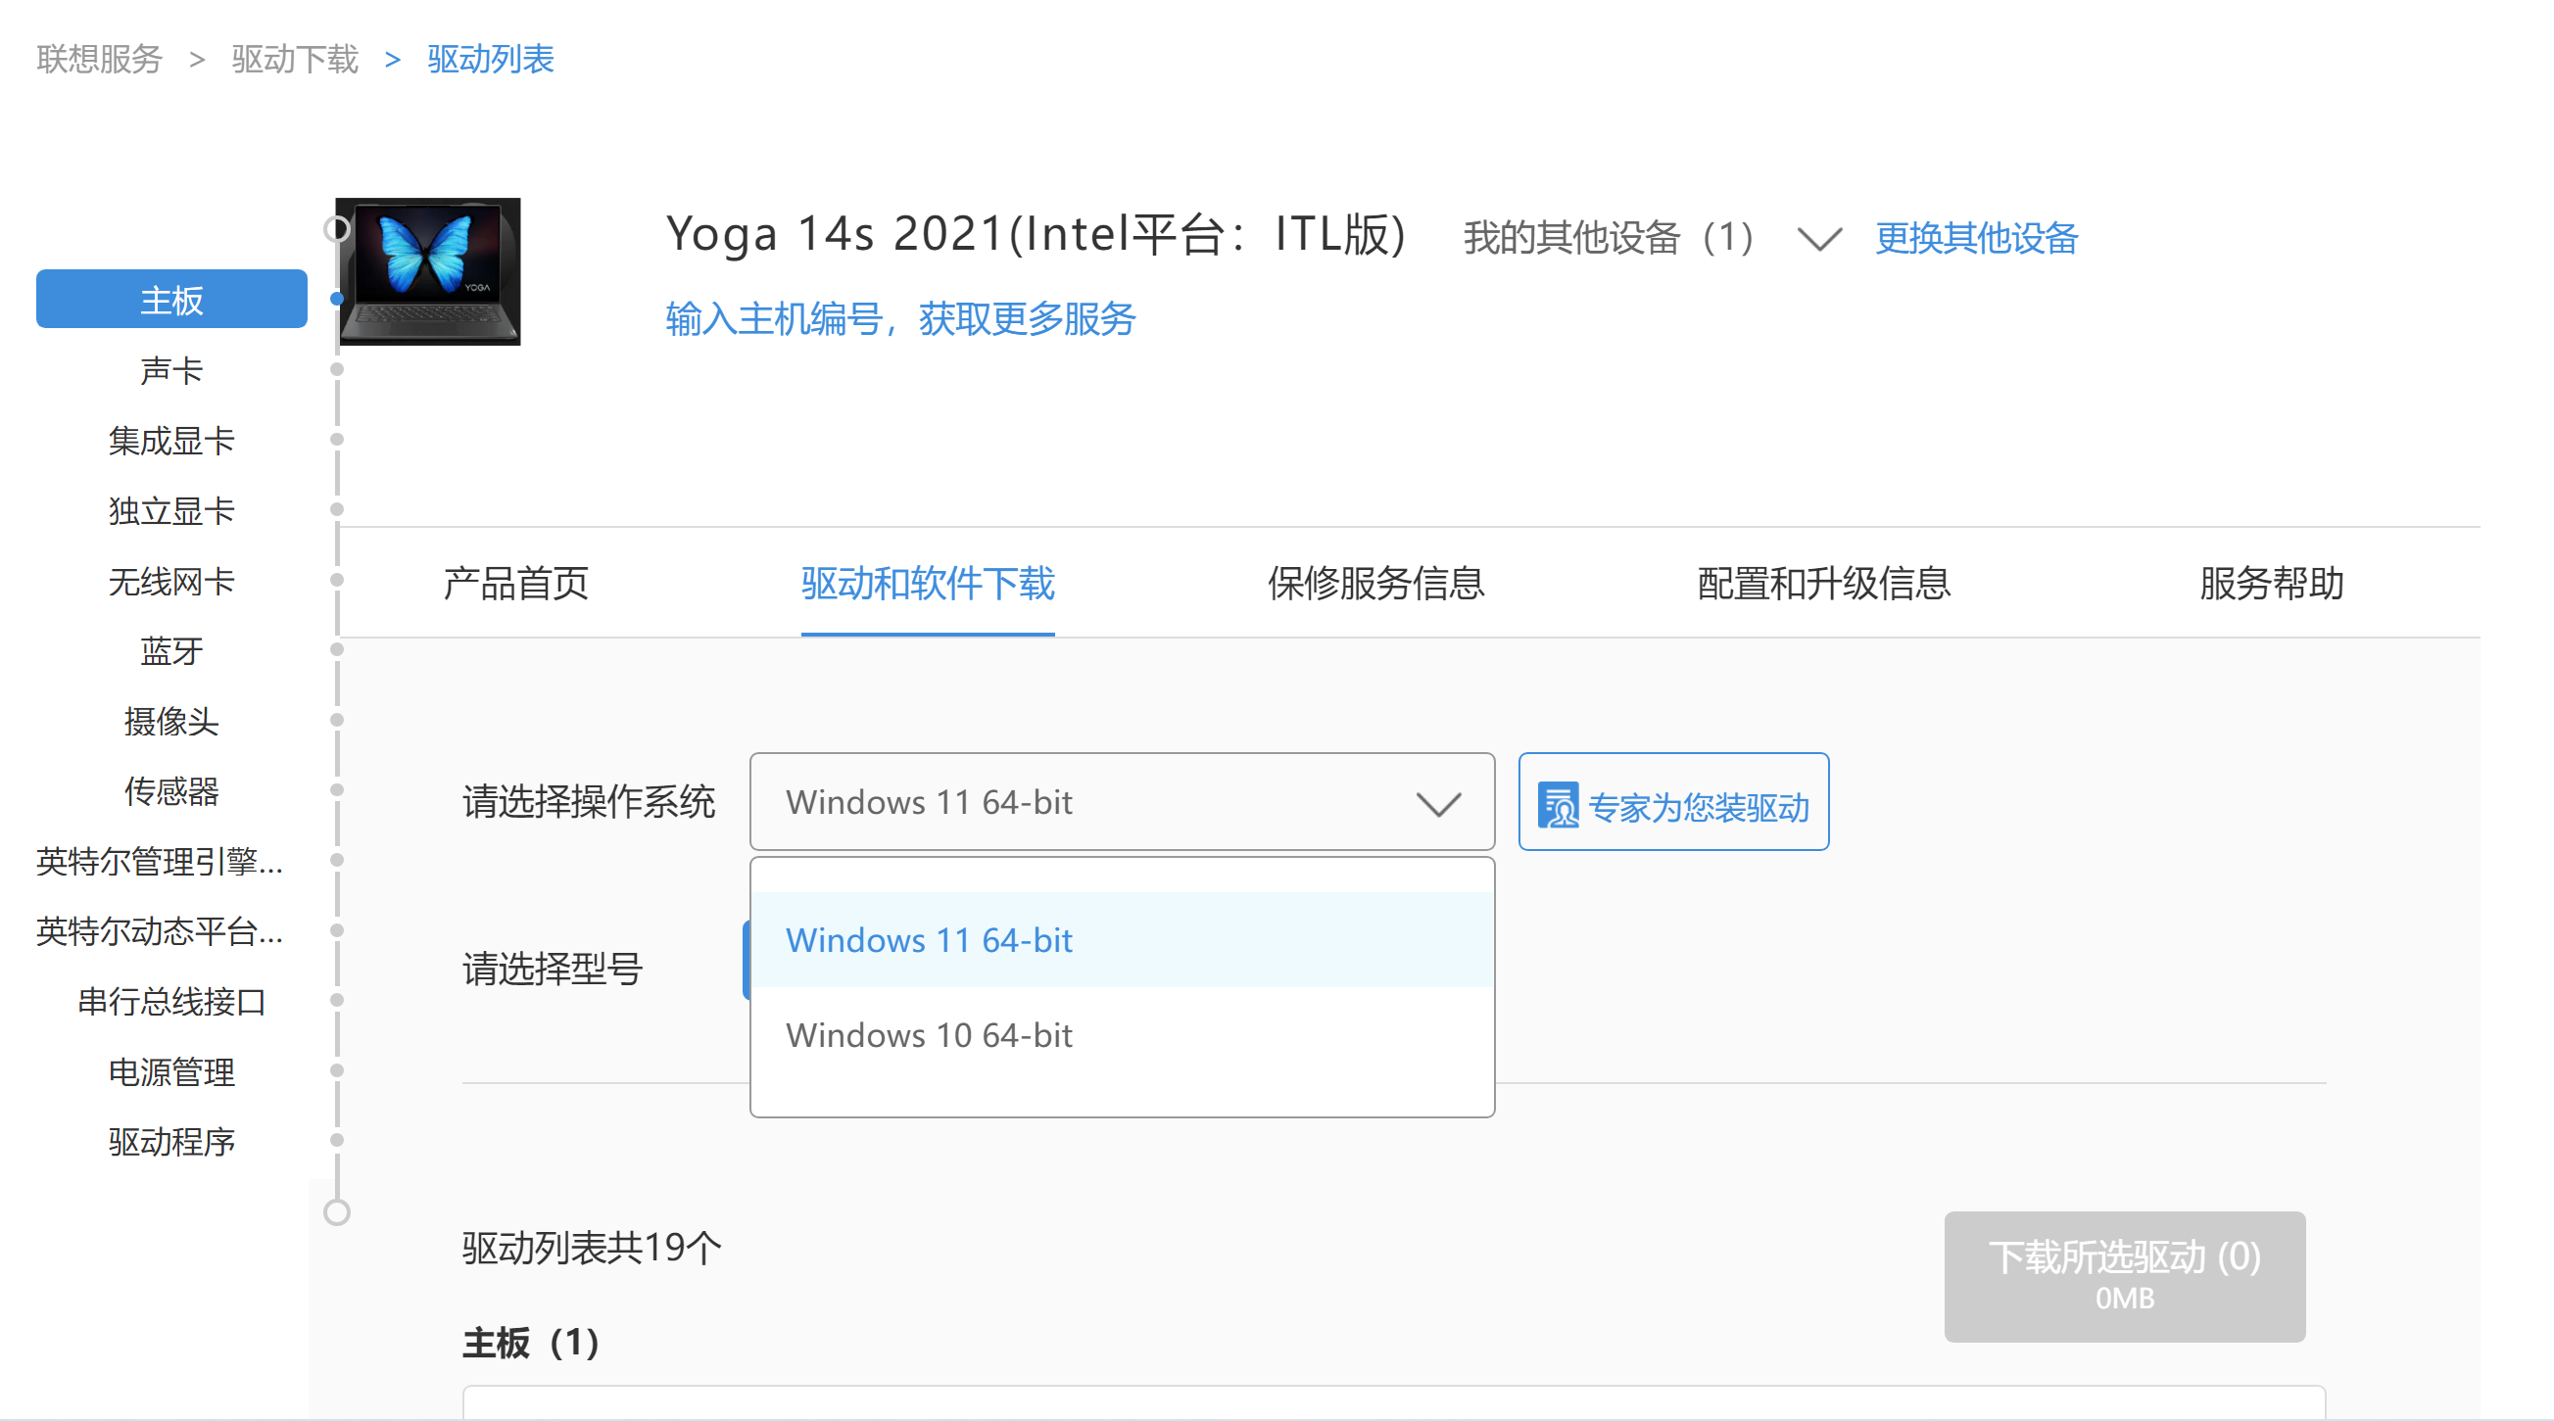
Task: Open the operating system dropdown arrow
Action: point(1438,804)
